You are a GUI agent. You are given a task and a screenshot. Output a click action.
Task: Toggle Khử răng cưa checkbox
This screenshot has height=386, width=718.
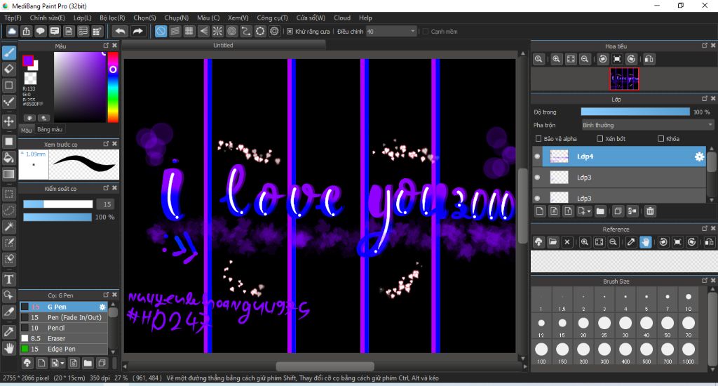[290, 32]
